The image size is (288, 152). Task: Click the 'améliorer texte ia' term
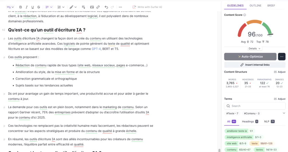(240, 131)
